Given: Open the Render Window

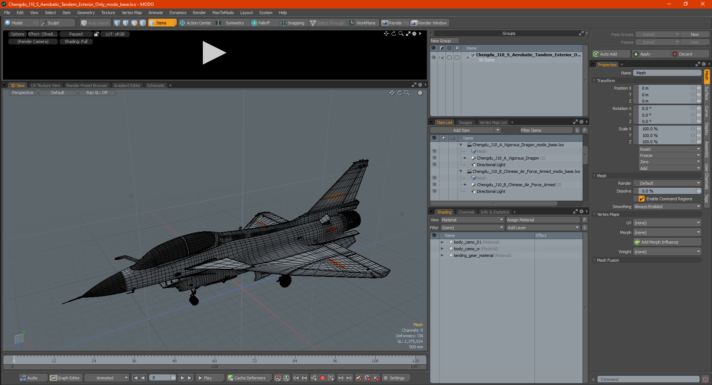Looking at the screenshot, I should click(429, 23).
